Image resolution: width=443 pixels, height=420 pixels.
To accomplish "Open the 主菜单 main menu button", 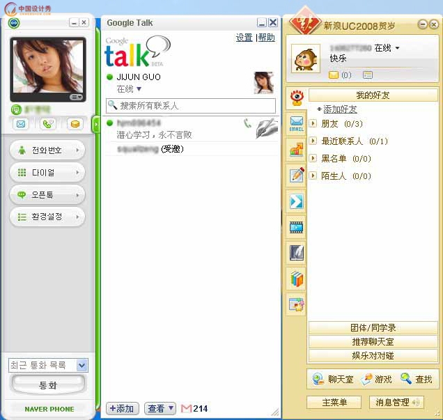I will click(x=334, y=402).
